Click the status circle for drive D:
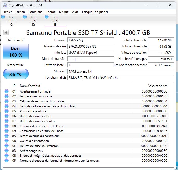This screenshot has height=170, width=178. pos(25,17)
